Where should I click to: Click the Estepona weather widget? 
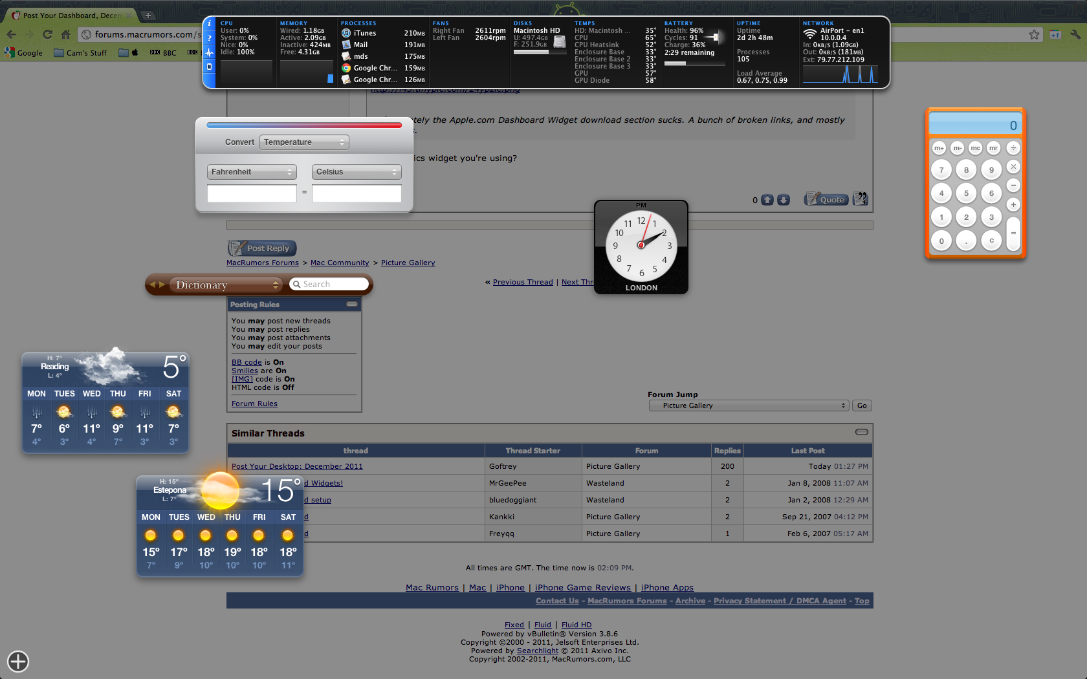(220, 524)
